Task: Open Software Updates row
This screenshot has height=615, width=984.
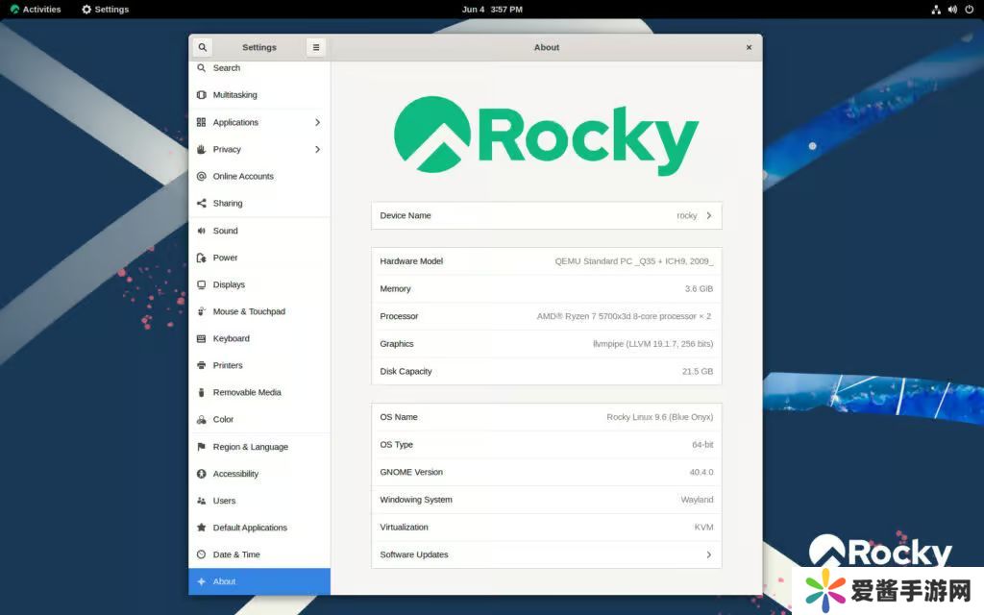Action: pos(546,554)
